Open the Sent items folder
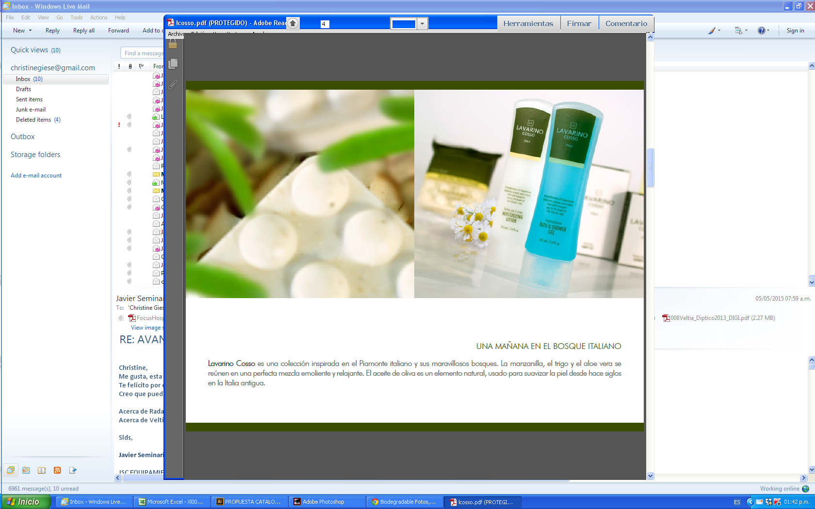The image size is (815, 509). [x=29, y=99]
